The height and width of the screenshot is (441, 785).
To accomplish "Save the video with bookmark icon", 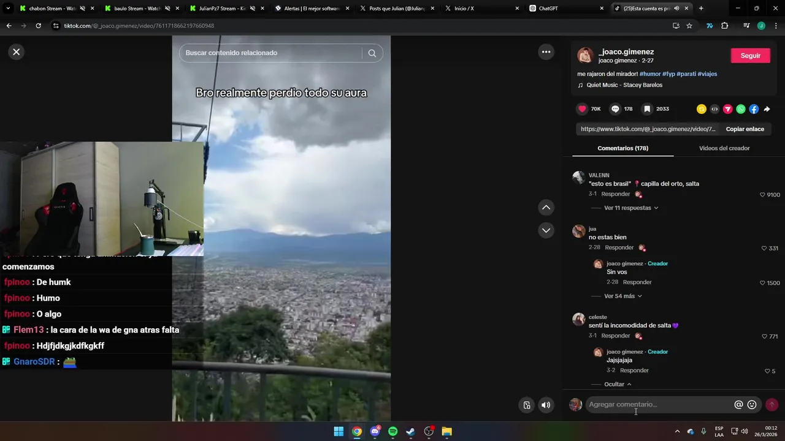I will 647,109.
